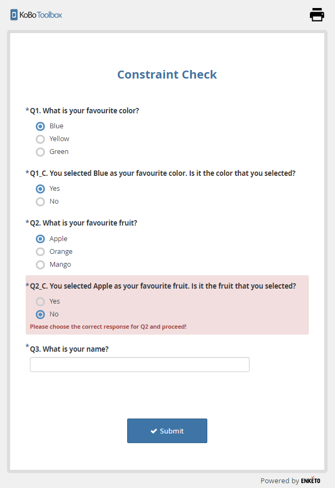Select Blue as favourite color
The image size is (335, 488).
[40, 127]
